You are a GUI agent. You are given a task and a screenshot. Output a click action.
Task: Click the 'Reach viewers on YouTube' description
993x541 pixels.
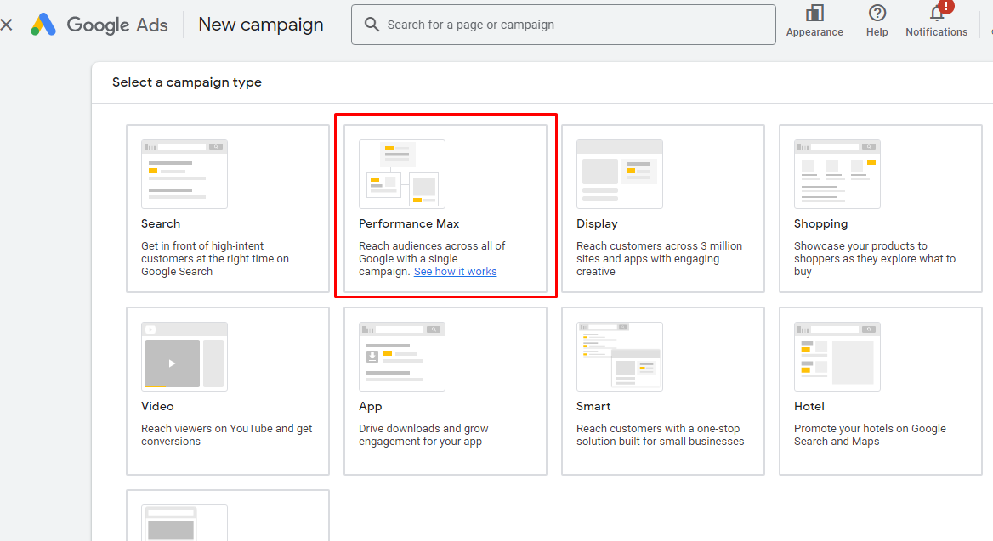(227, 435)
